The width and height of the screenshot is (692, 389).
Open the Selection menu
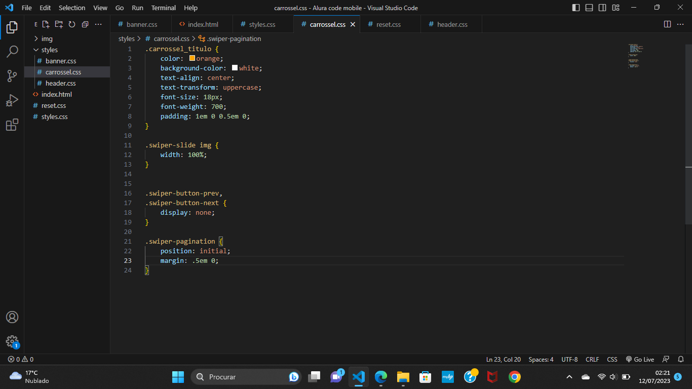pos(72,8)
